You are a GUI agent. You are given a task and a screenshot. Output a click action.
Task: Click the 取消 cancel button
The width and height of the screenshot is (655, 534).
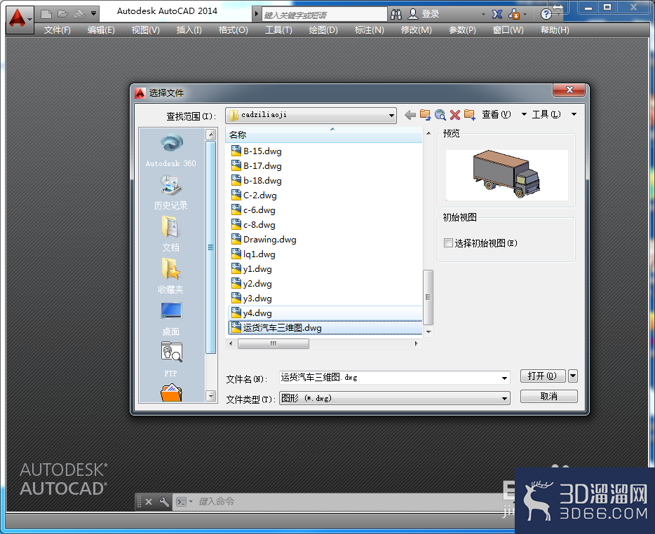pos(549,396)
